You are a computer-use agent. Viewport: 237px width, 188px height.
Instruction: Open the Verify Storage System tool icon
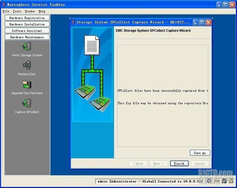pyautogui.click(x=27, y=46)
